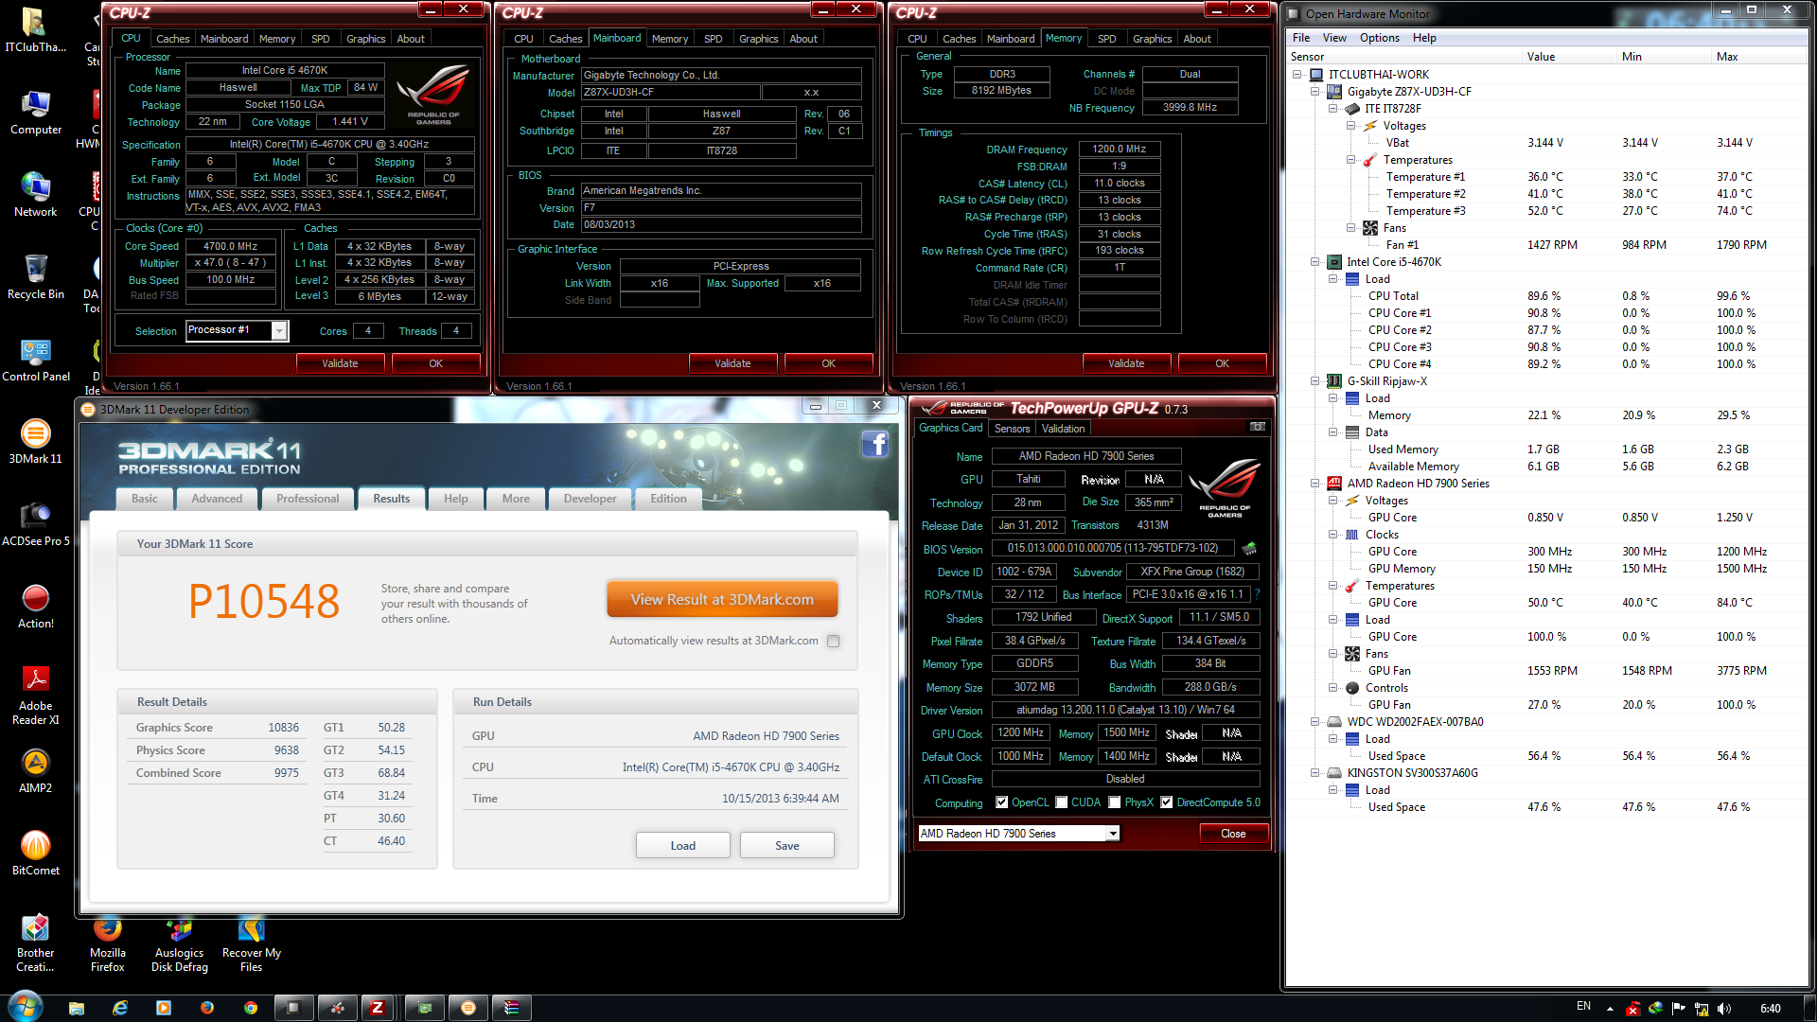Open AMD Radeon HD 7900 Series dropdown

click(x=1113, y=834)
